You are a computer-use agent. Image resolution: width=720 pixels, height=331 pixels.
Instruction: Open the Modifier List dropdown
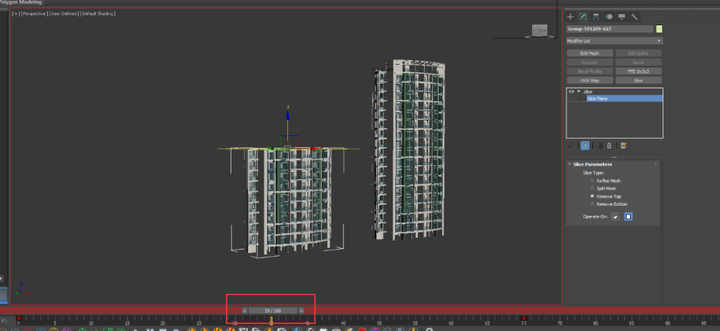615,41
